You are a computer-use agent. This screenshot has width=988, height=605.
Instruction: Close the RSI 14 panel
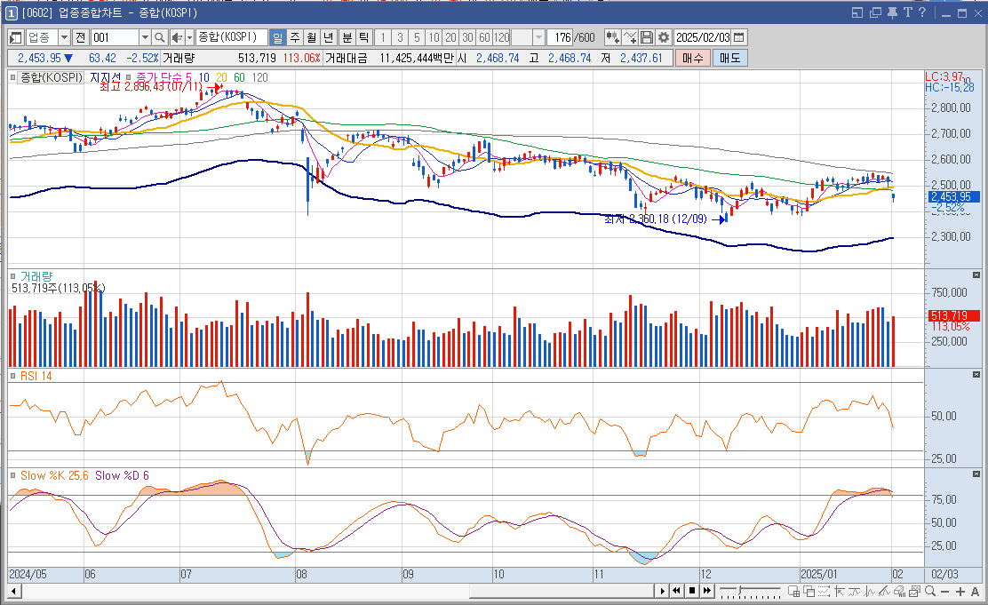(x=976, y=375)
